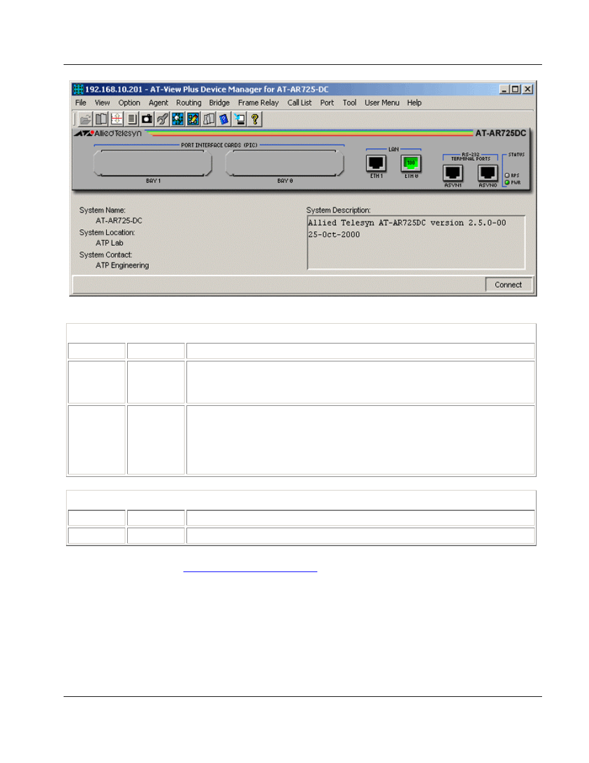589x763 pixels.
Task: Click the text list page toolbar icon
Action: pyautogui.click(x=132, y=119)
